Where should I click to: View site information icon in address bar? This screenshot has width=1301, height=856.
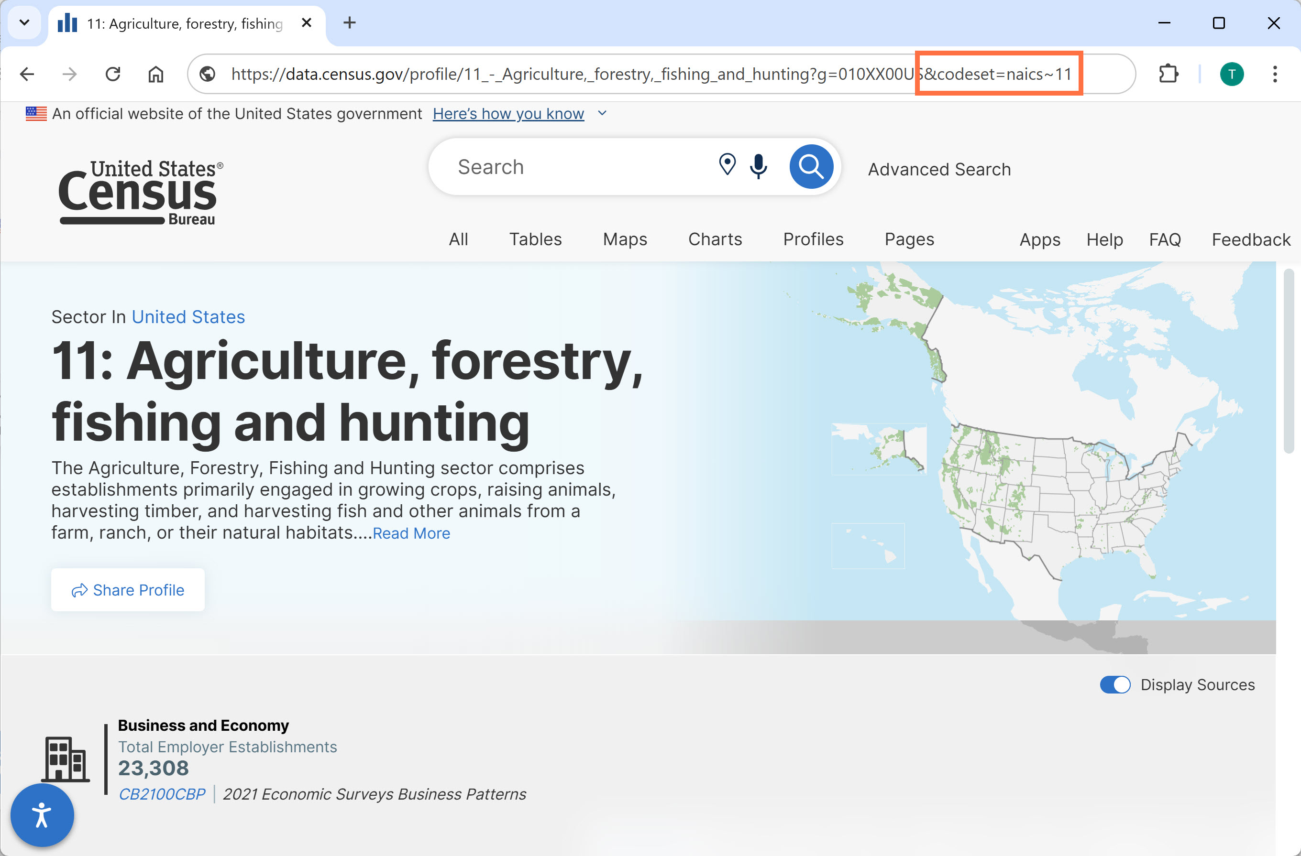(208, 74)
